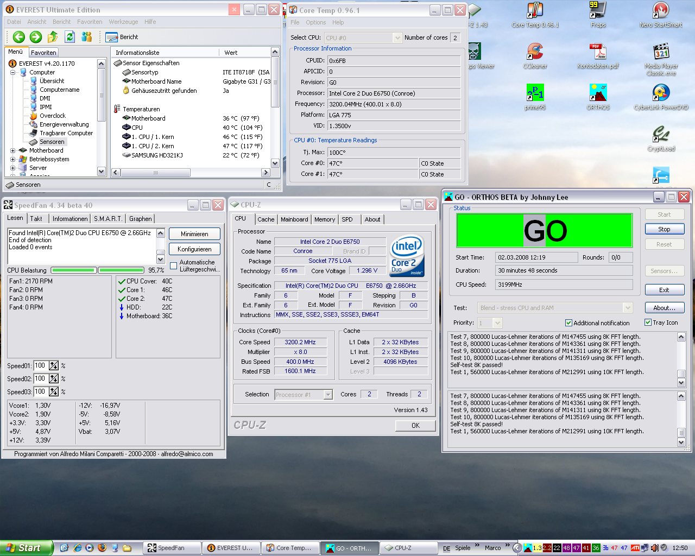This screenshot has height=556, width=695.
Task: Open the Bericht report wizard
Action: pos(122,37)
